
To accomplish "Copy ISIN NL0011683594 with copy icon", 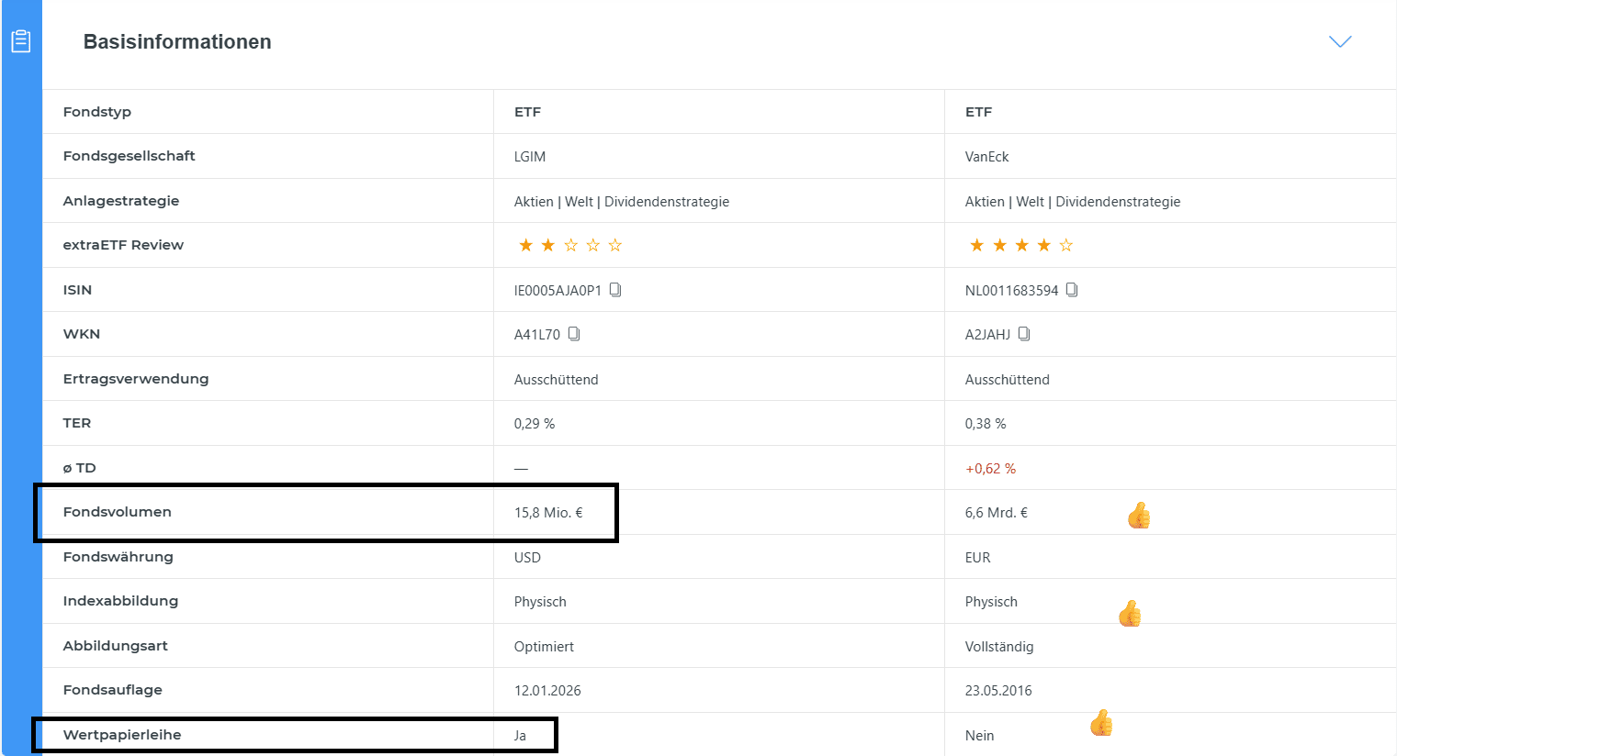I will pos(1072,290).
